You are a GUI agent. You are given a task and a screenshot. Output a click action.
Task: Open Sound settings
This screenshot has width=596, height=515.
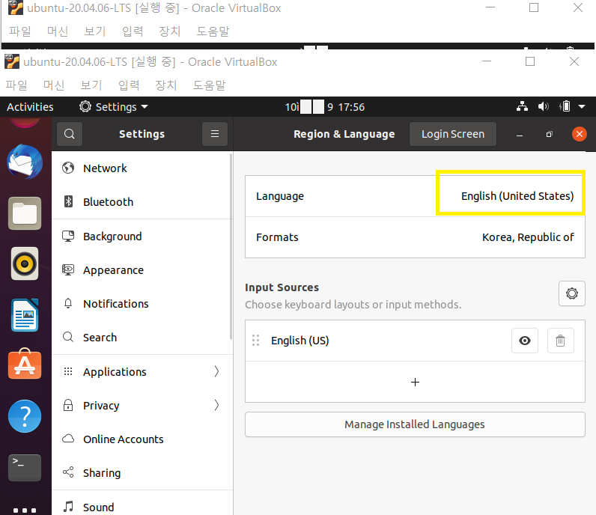click(142, 507)
